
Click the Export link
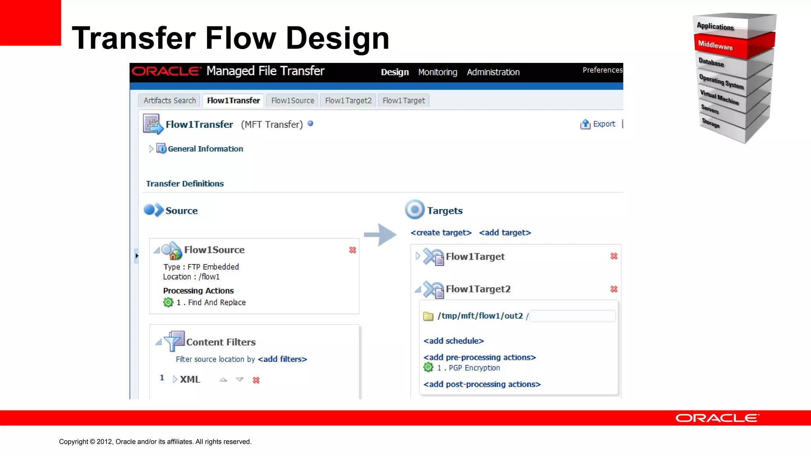(604, 124)
